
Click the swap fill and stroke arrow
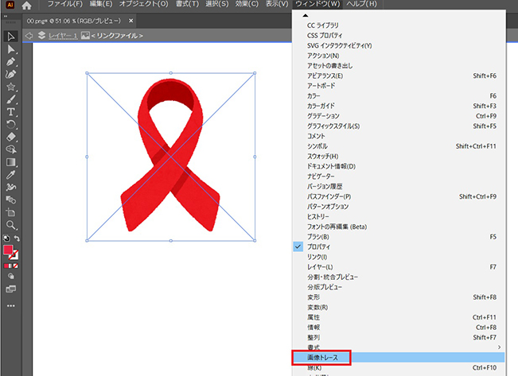(x=18, y=238)
